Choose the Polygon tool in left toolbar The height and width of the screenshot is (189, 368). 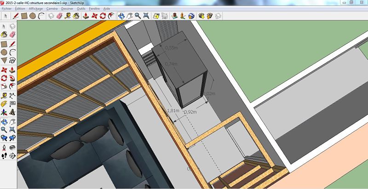click(x=4, y=60)
